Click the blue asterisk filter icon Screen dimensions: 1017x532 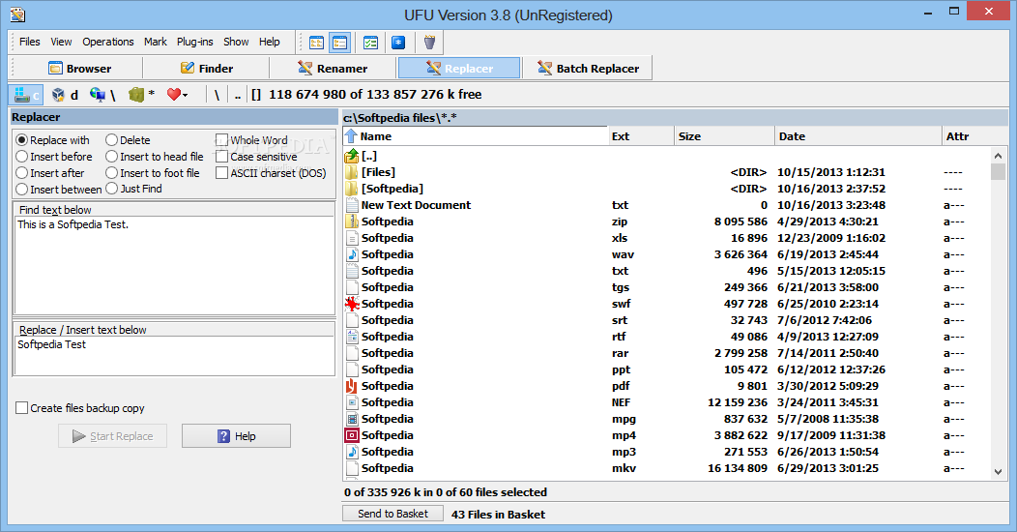click(x=398, y=43)
